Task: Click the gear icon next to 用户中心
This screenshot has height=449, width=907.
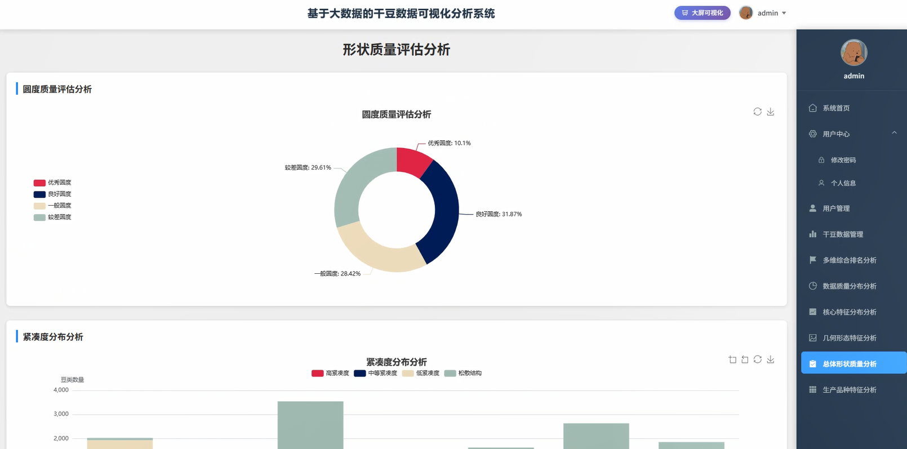Action: pos(812,134)
